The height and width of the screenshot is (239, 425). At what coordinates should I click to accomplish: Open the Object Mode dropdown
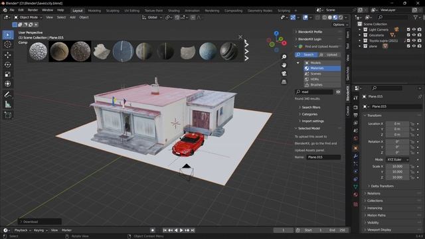pos(28,17)
